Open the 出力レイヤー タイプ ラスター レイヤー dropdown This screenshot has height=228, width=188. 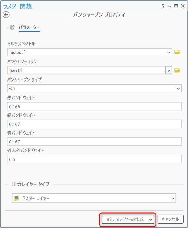(x=94, y=198)
